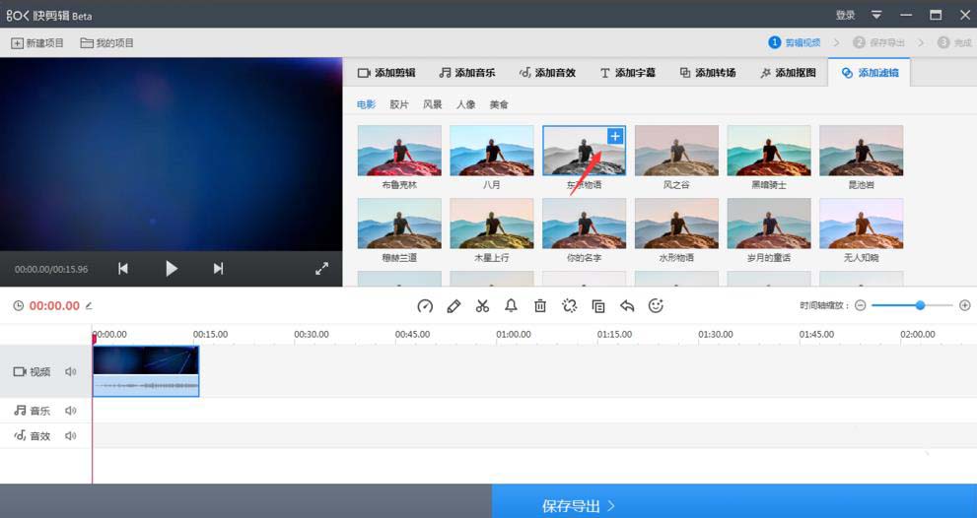977x518 pixels.
Task: Click the pencil edit icon in timeline toolbar
Action: (454, 305)
